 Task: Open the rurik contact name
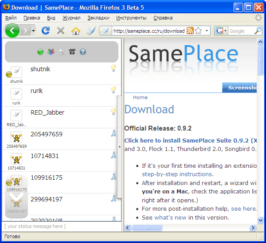(37, 91)
